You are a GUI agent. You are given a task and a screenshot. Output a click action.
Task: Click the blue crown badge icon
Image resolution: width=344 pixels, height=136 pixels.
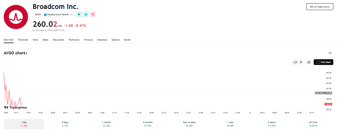point(86,14)
